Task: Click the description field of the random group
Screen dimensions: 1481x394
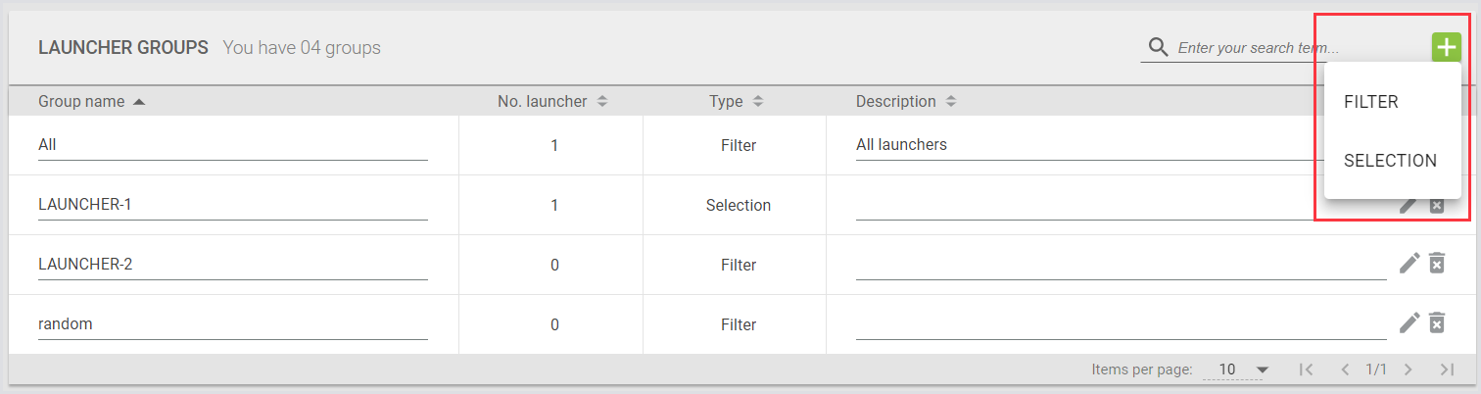Action: 1120,323
